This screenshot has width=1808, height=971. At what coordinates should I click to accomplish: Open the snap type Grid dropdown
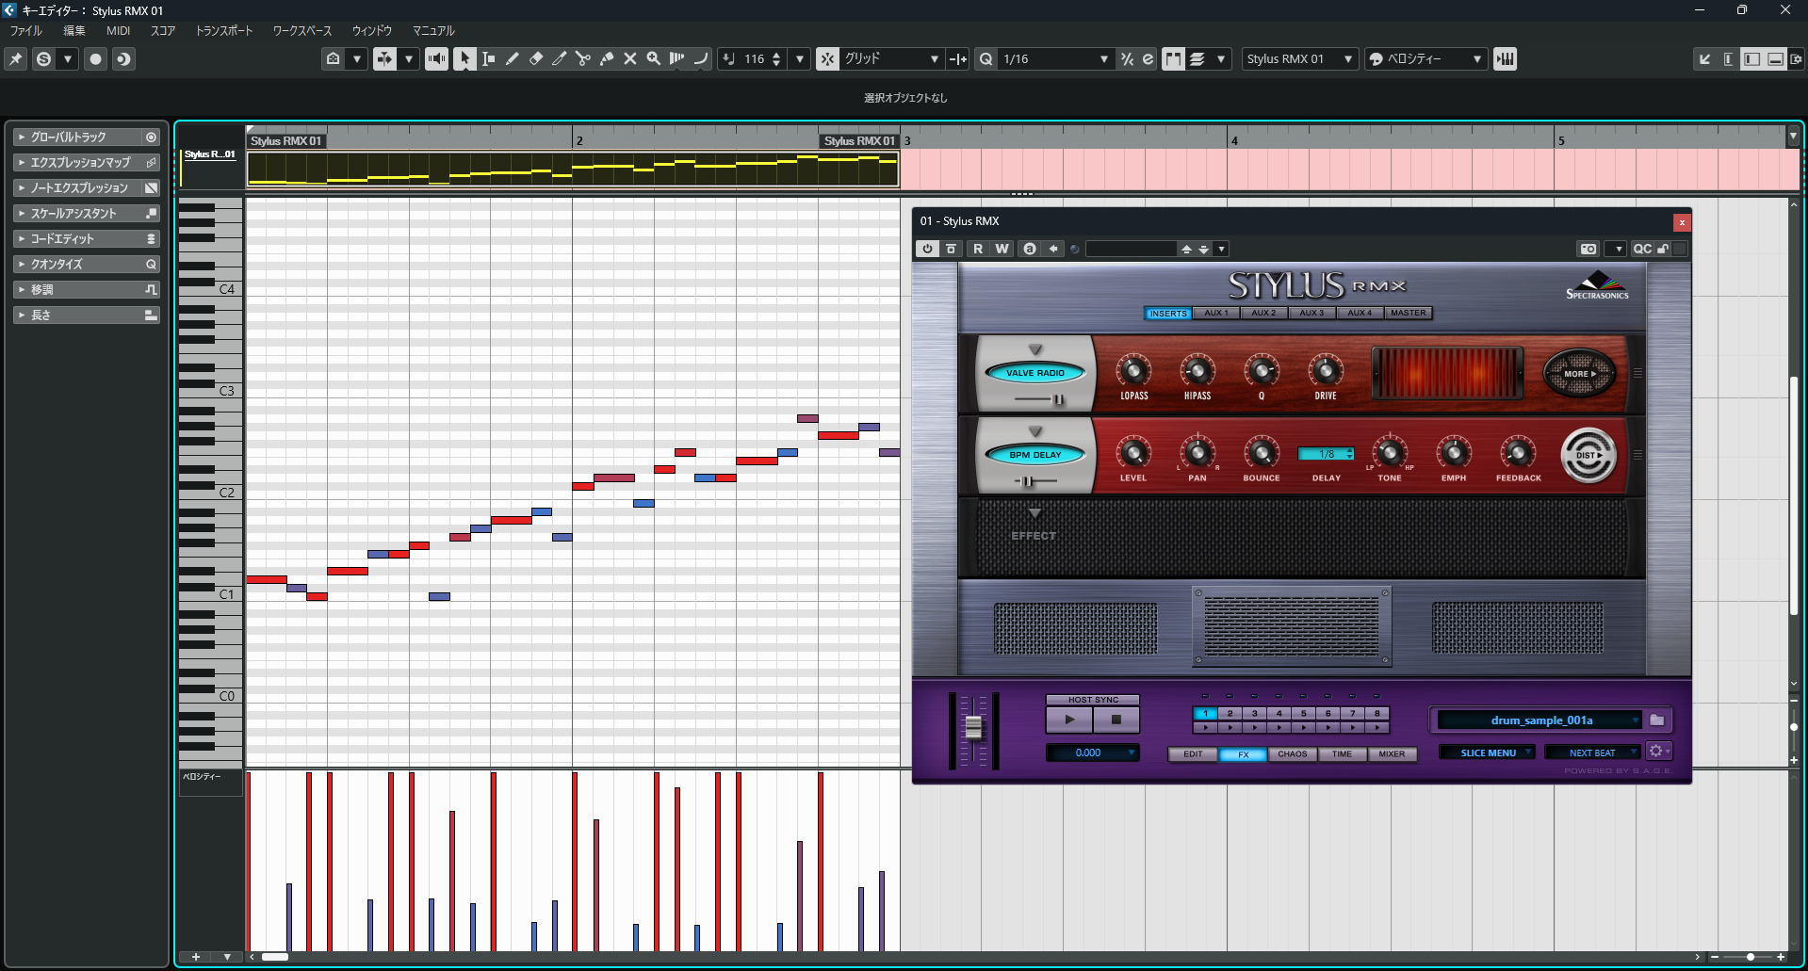pyautogui.click(x=891, y=58)
